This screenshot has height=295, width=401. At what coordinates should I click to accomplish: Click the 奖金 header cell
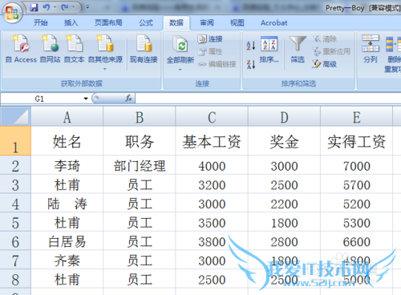point(284,141)
